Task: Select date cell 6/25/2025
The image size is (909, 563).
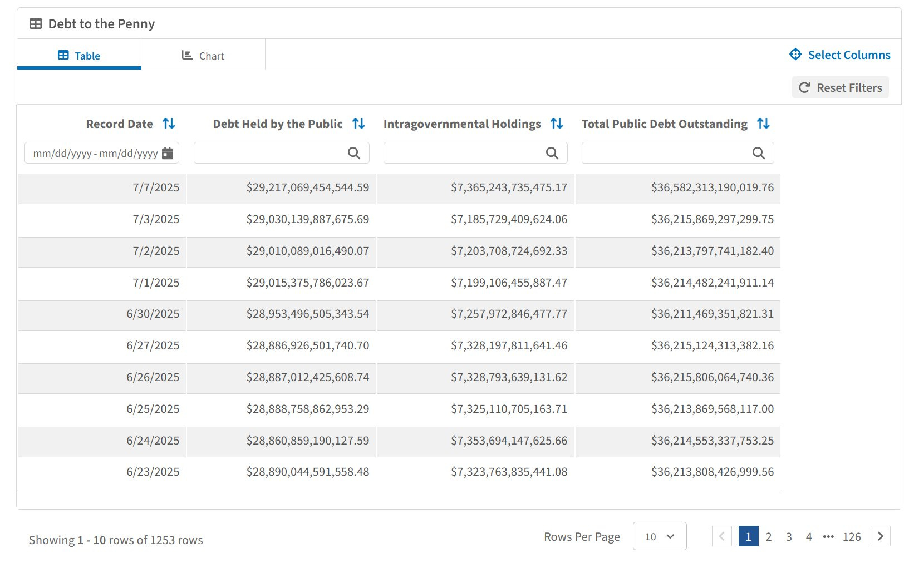Action: (x=153, y=409)
